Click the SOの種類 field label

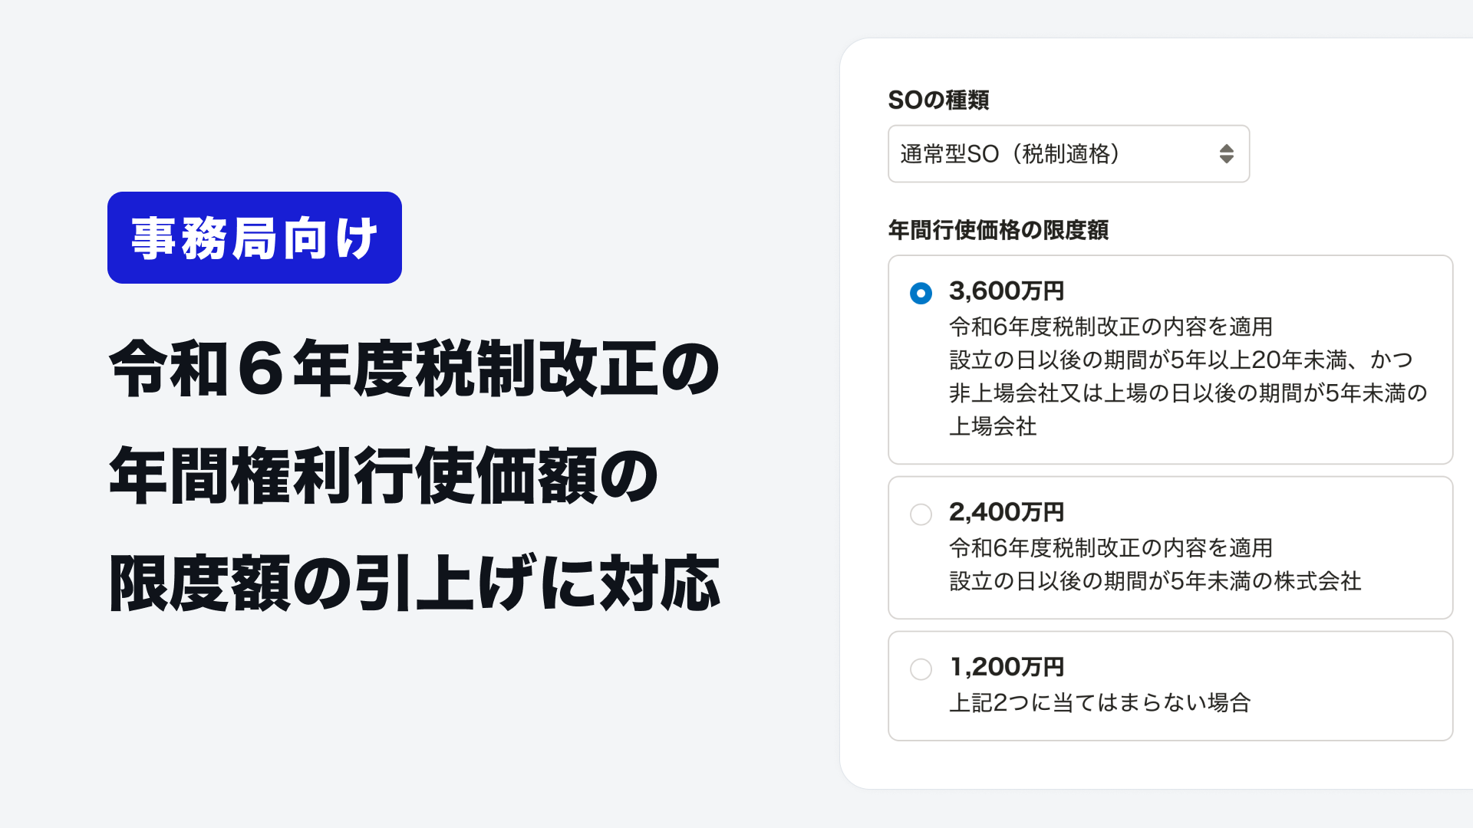(938, 100)
